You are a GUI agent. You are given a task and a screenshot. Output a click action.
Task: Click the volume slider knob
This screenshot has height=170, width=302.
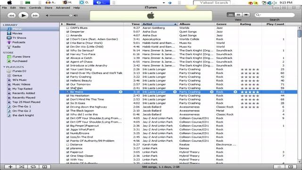[x=71, y=16]
